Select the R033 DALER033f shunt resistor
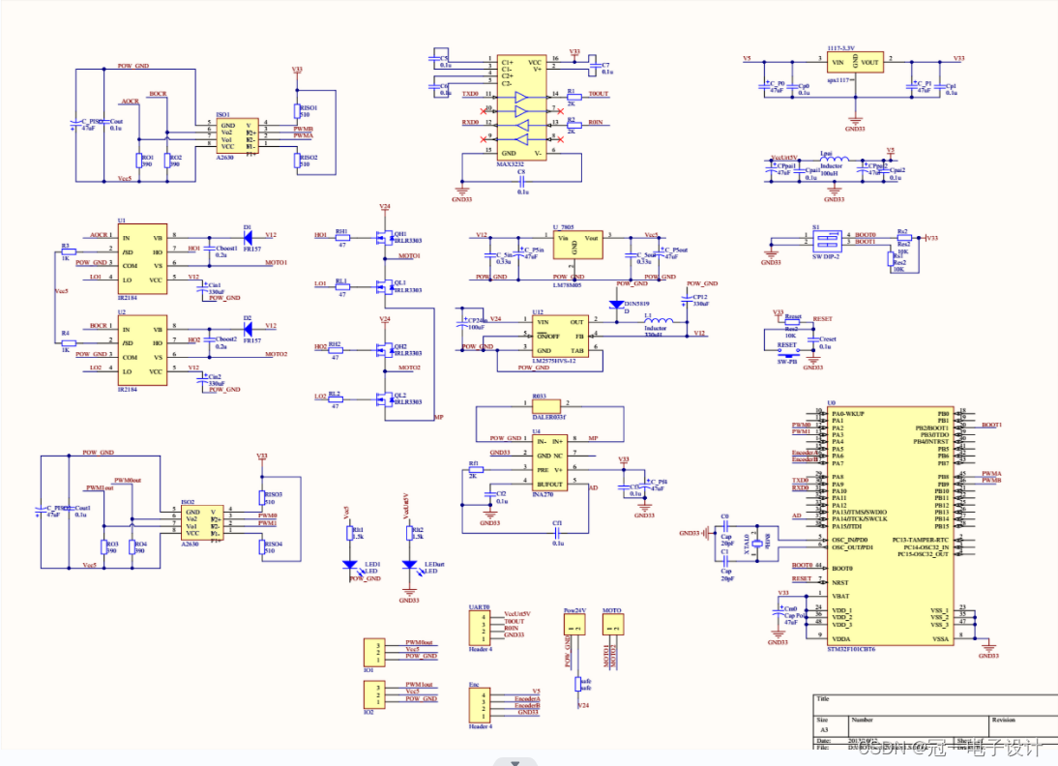 (x=545, y=406)
